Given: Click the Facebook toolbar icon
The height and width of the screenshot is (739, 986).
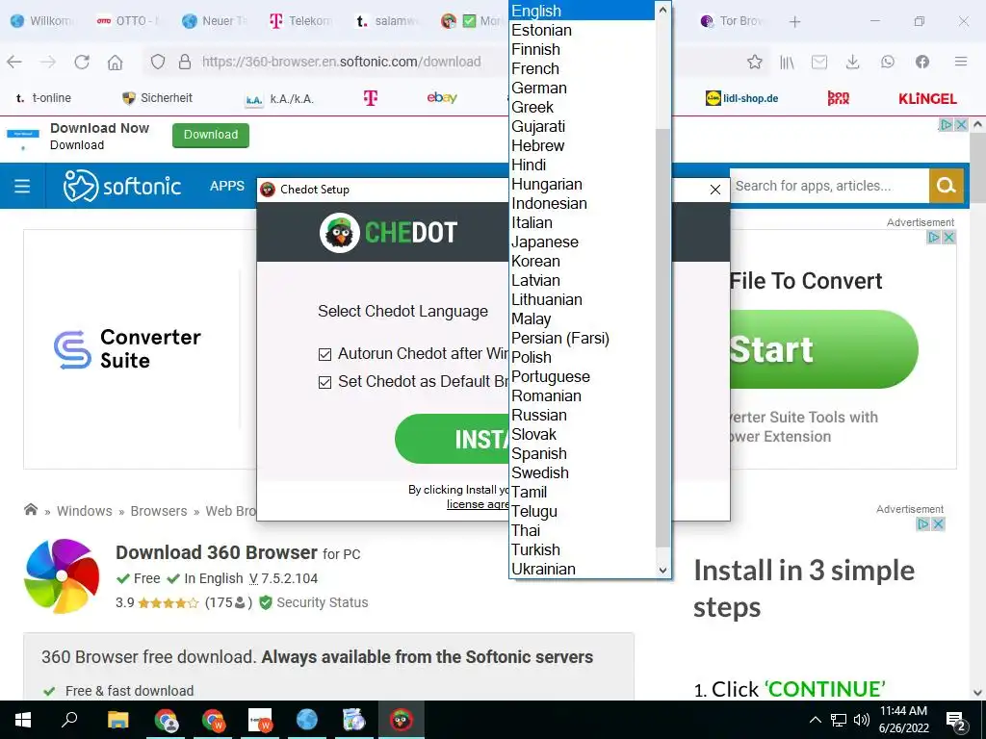Looking at the screenshot, I should pyautogui.click(x=921, y=62).
